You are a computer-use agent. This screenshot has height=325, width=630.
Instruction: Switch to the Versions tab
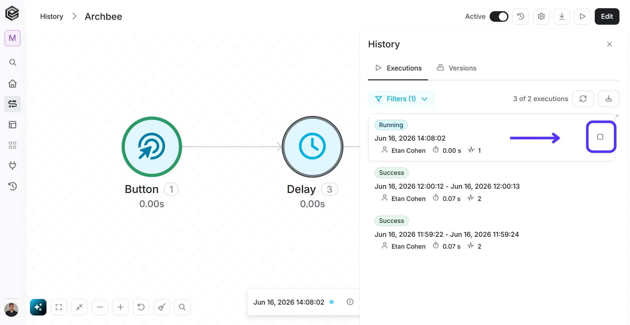[457, 68]
